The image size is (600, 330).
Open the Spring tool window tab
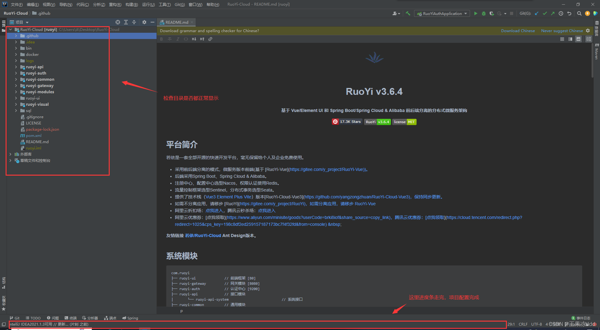(x=130, y=318)
